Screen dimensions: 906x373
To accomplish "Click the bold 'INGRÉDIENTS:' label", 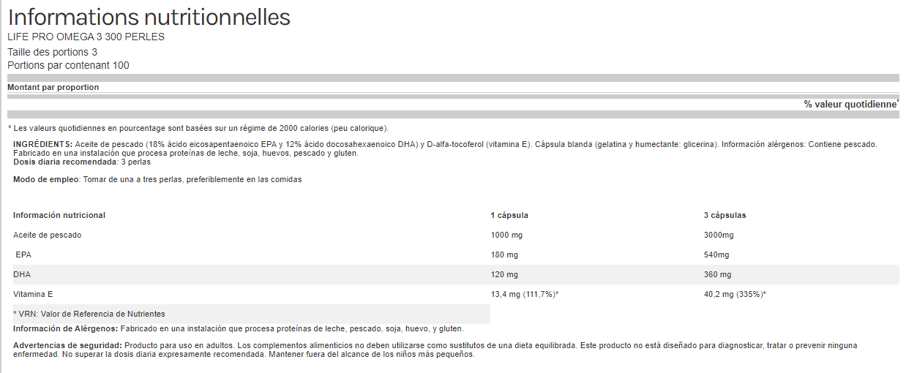I will click(43, 144).
